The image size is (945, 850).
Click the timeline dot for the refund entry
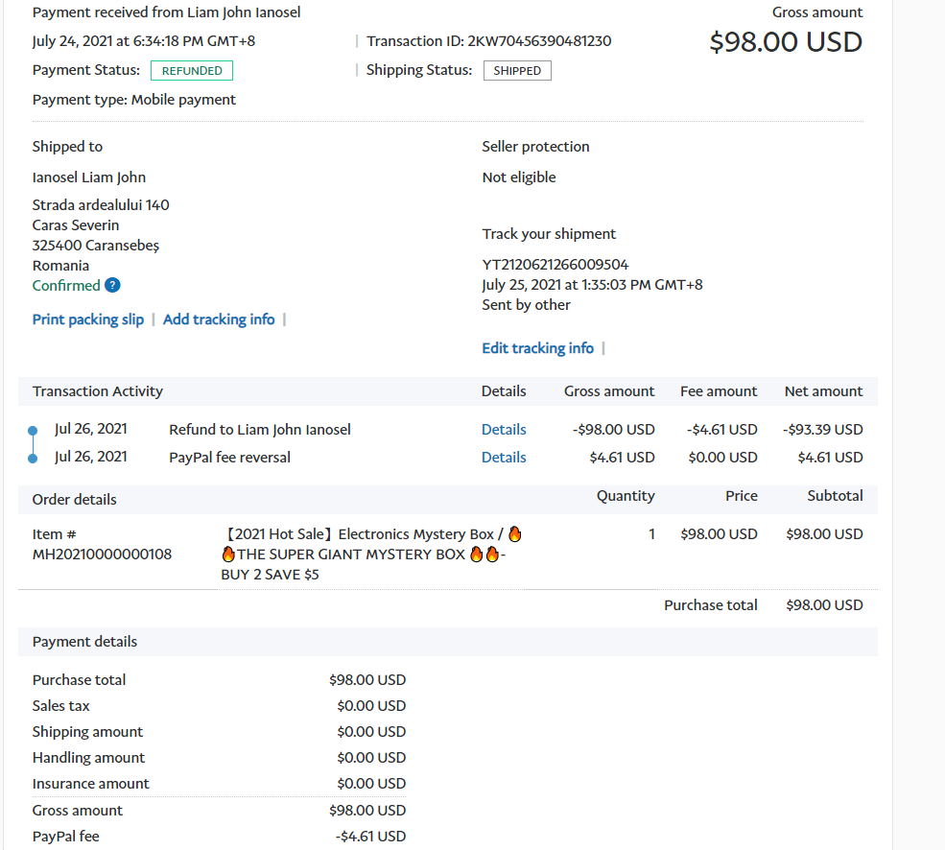point(34,431)
